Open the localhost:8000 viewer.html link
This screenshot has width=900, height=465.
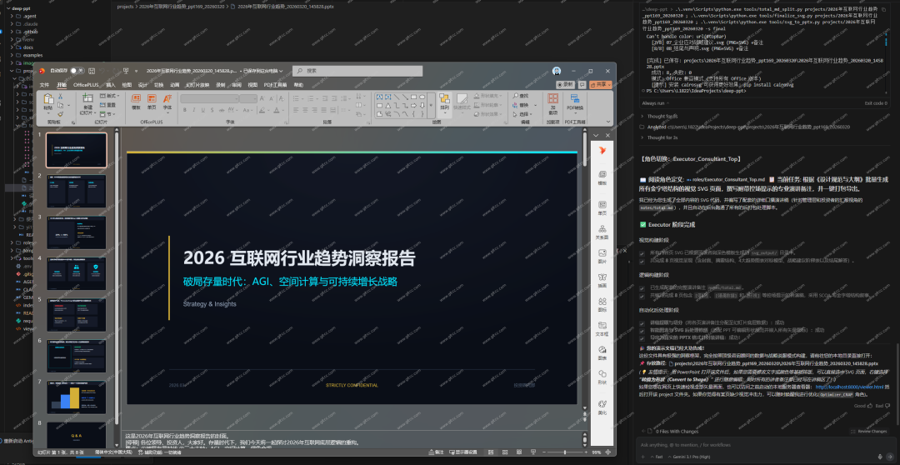pos(847,387)
